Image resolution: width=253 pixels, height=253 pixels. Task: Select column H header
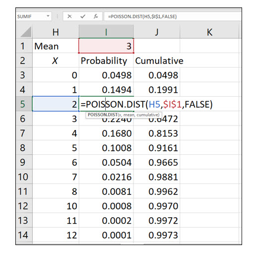[x=56, y=32]
